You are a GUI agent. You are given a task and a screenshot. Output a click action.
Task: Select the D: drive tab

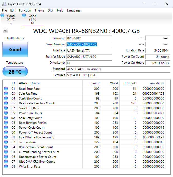click(33, 19)
